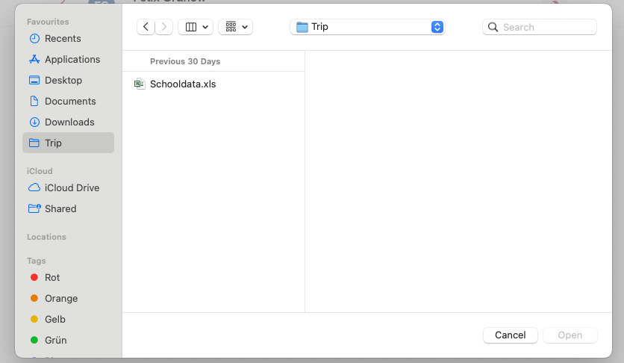Filter by the Orange tag
This screenshot has width=624, height=363.
[60, 298]
